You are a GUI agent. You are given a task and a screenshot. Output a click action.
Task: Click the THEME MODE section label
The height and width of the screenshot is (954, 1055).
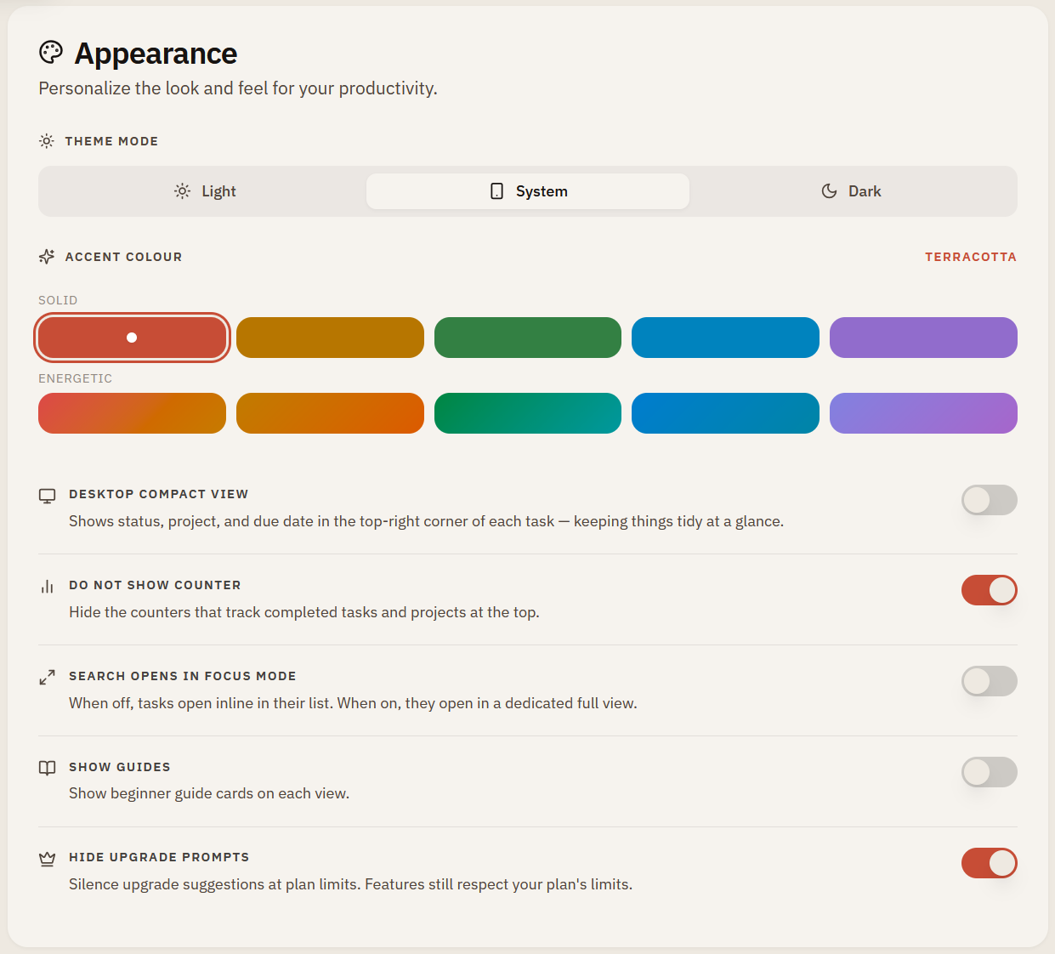(111, 141)
